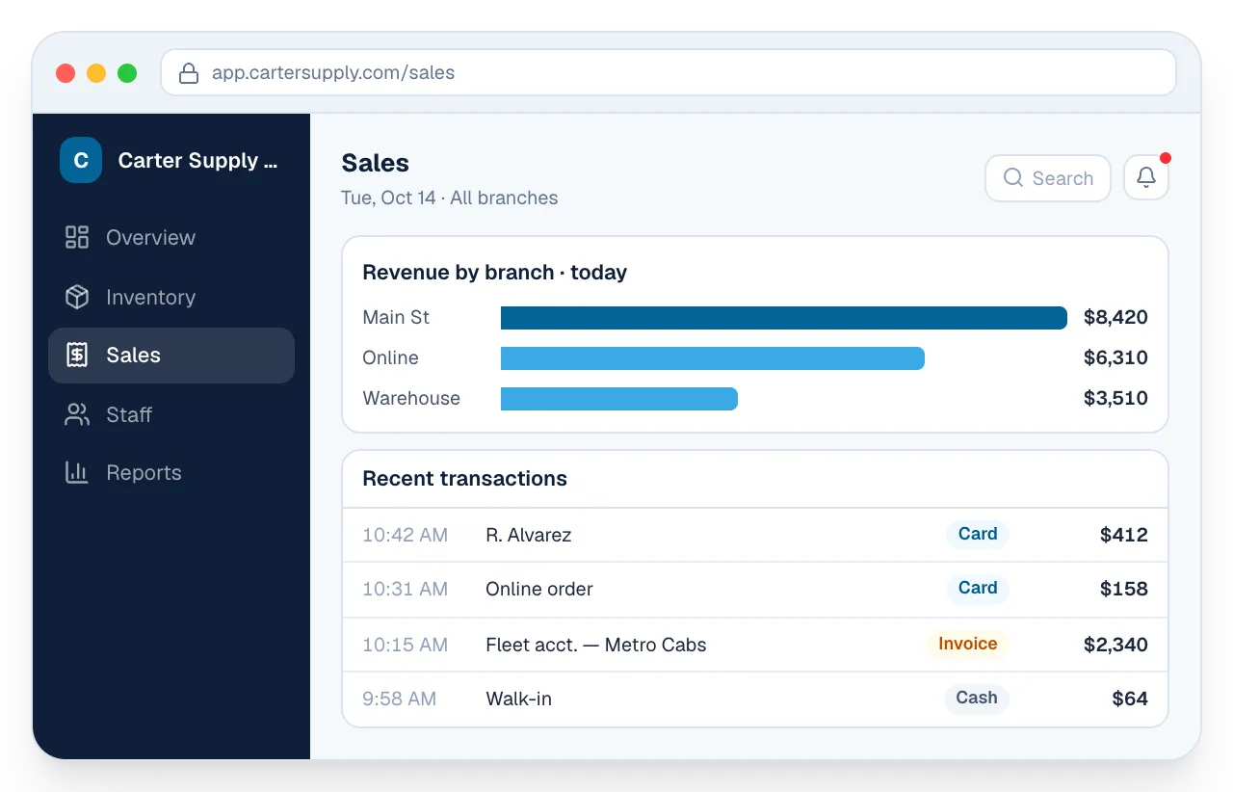Click the magnifying glass search icon
The height and width of the screenshot is (792, 1233).
1013,178
